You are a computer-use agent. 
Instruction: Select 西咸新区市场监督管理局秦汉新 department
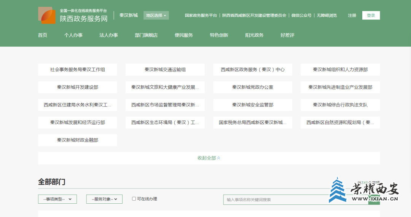click(165, 105)
